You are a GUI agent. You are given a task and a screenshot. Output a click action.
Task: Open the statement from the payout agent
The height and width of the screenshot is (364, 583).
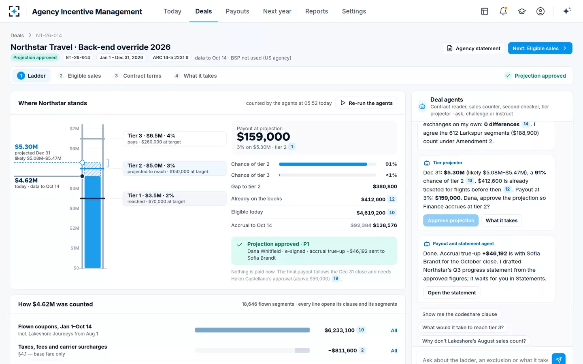click(452, 293)
